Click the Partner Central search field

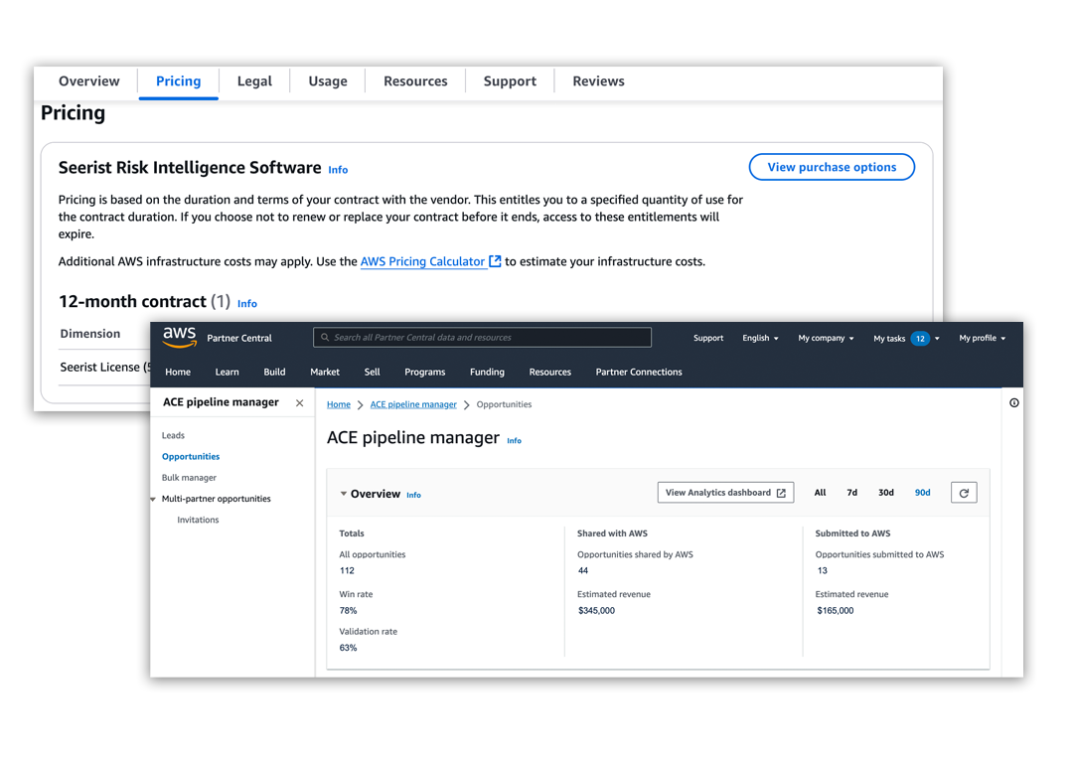pos(482,338)
